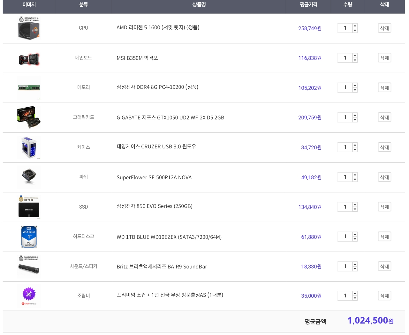Screen dimensions: 409x335
Task: Click the 하드디스크 quantity input field
Action: [x=345, y=236]
